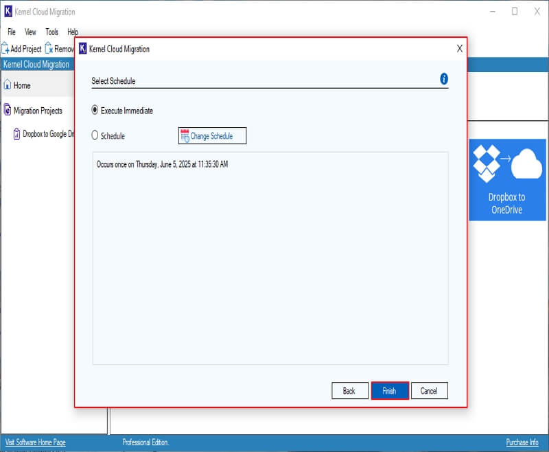
Task: Close the main Kernel Cloud Migration window
Action: click(537, 12)
